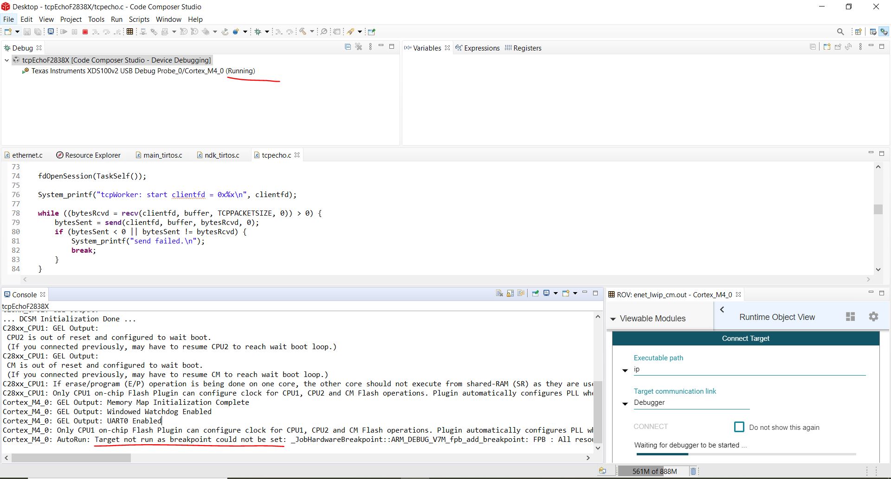Click the Clear Console icon
The width and height of the screenshot is (891, 479).
499,293
